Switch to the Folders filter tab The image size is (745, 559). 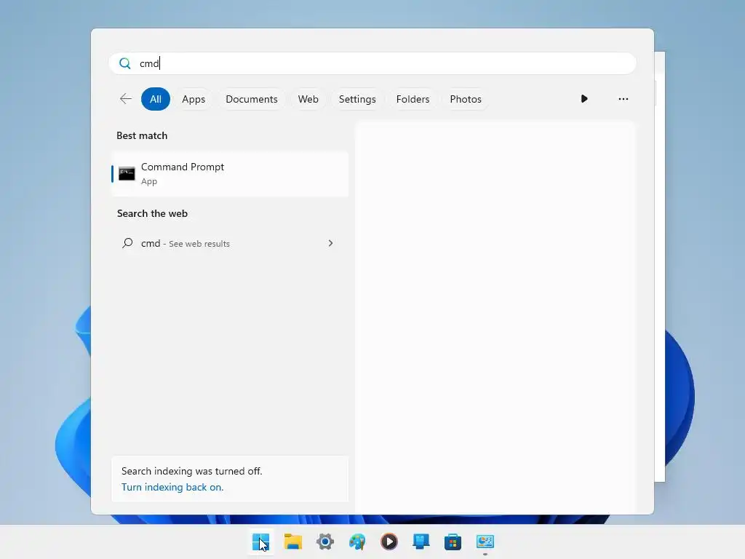click(413, 99)
